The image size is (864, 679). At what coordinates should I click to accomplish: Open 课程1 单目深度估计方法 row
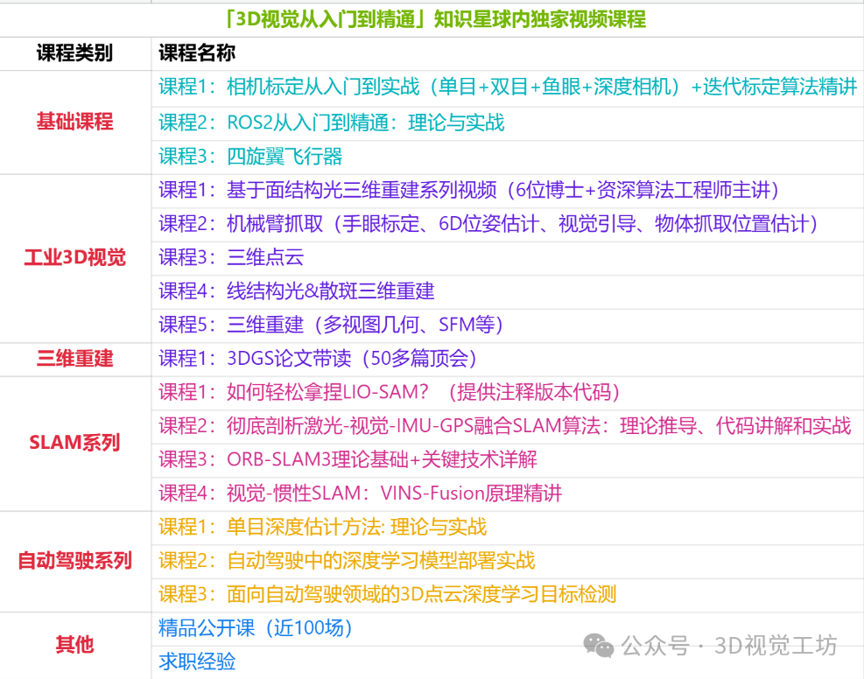pos(508,528)
